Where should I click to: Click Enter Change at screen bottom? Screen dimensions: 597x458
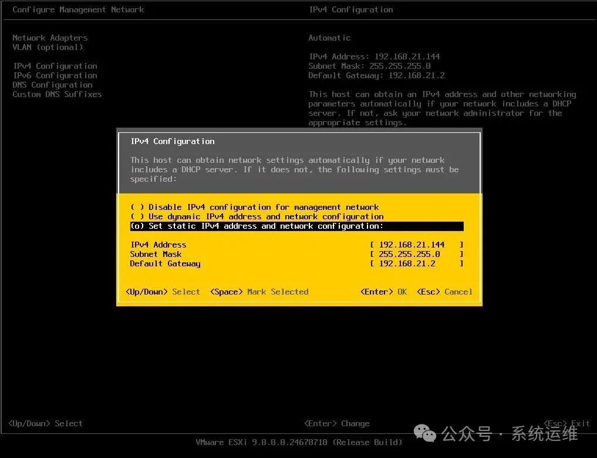point(336,424)
